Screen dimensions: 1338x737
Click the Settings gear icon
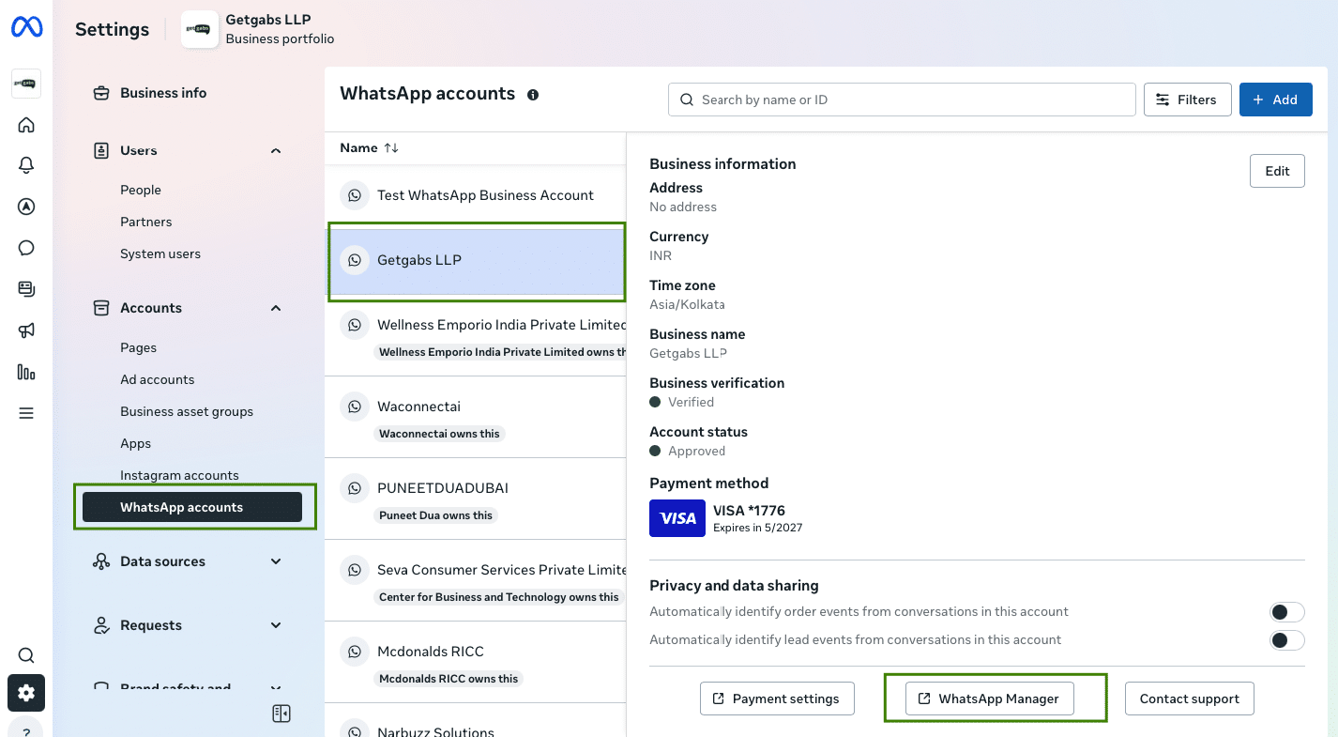[x=26, y=693]
